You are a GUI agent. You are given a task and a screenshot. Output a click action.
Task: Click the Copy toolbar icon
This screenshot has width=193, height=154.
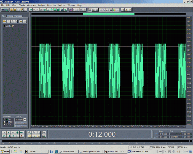coord(45,10)
